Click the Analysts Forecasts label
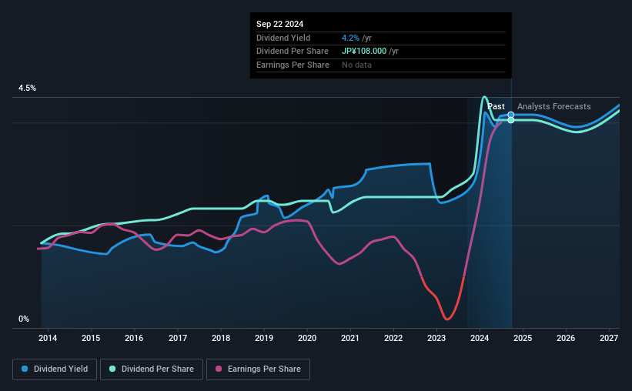 (x=553, y=106)
